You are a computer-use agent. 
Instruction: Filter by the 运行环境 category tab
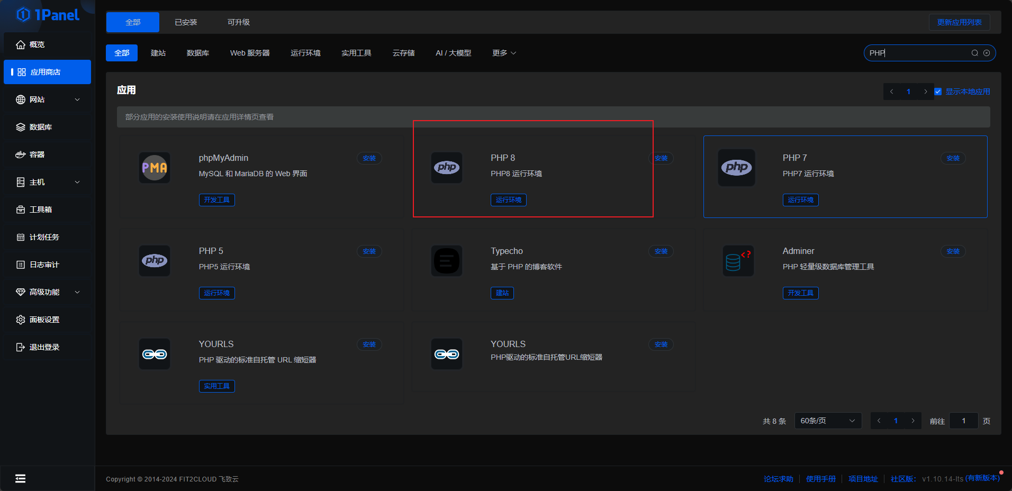305,53
